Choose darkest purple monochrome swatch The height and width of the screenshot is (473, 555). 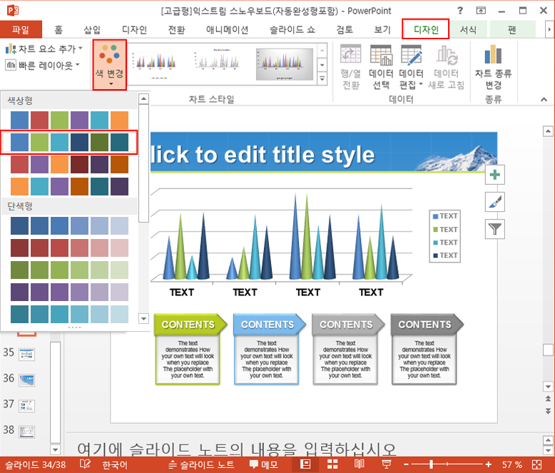(19, 292)
